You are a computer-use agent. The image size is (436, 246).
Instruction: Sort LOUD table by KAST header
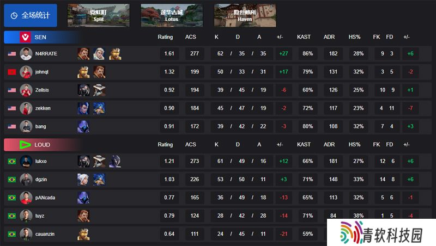coord(304,144)
